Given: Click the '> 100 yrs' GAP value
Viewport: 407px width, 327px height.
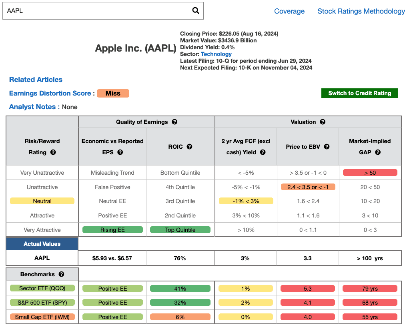Looking at the screenshot, I should (370, 258).
